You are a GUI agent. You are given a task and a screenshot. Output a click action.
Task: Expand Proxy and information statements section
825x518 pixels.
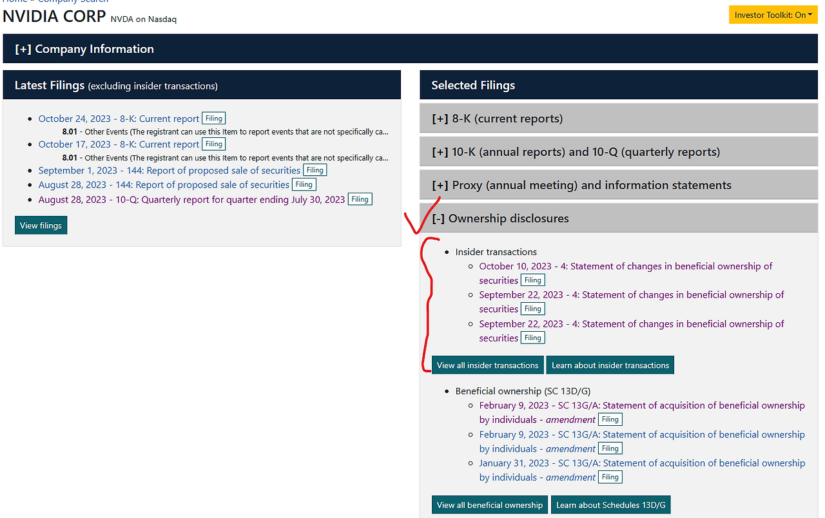[x=619, y=186]
